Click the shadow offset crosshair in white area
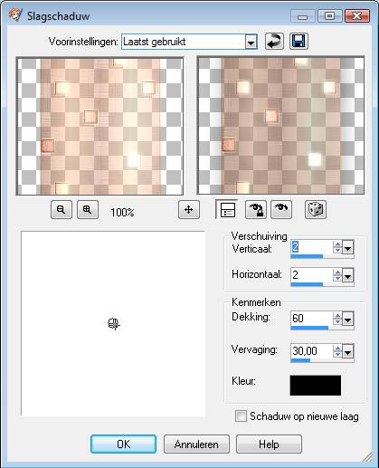 coord(114,324)
